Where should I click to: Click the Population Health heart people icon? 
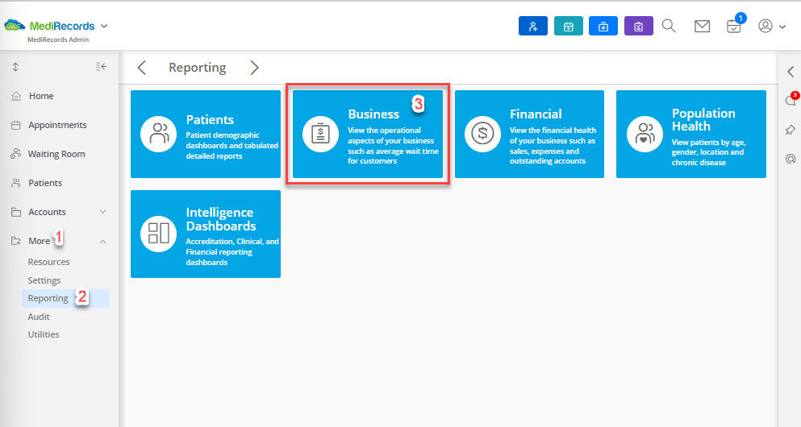645,135
